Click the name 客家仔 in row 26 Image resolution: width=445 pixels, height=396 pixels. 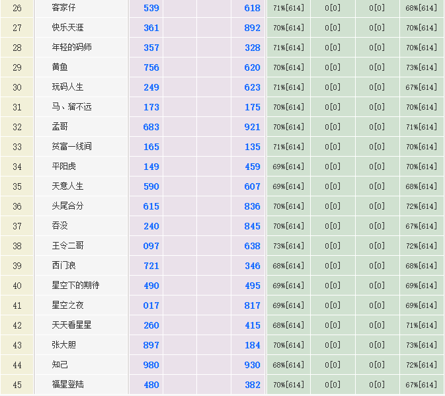coord(63,8)
